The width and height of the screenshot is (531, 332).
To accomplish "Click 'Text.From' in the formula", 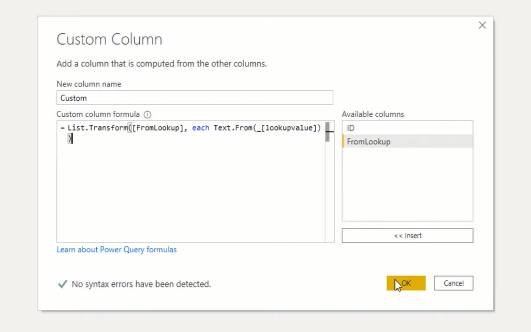I will point(233,128).
